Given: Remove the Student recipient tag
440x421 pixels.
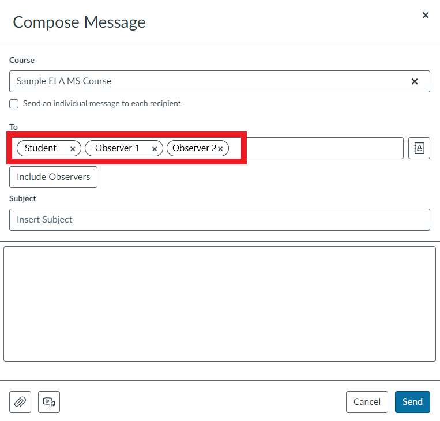Looking at the screenshot, I should click(73, 149).
